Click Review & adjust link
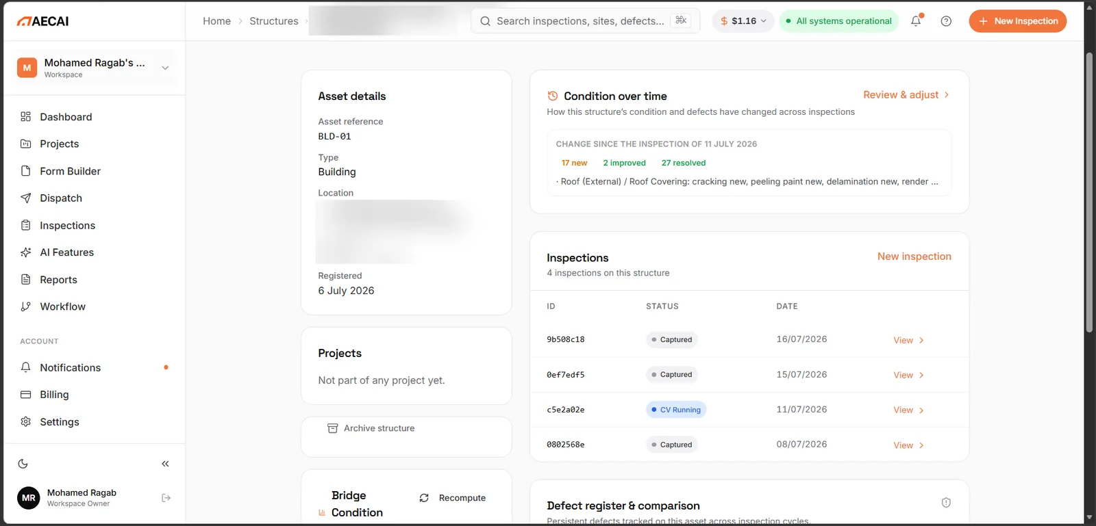The height and width of the screenshot is (526, 1096). pyautogui.click(x=906, y=95)
